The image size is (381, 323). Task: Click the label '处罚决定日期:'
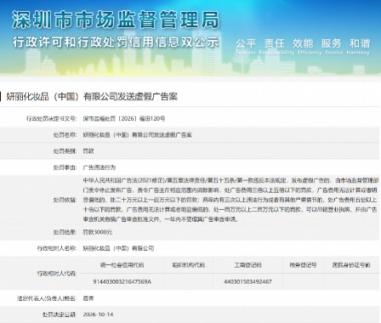pos(60,314)
